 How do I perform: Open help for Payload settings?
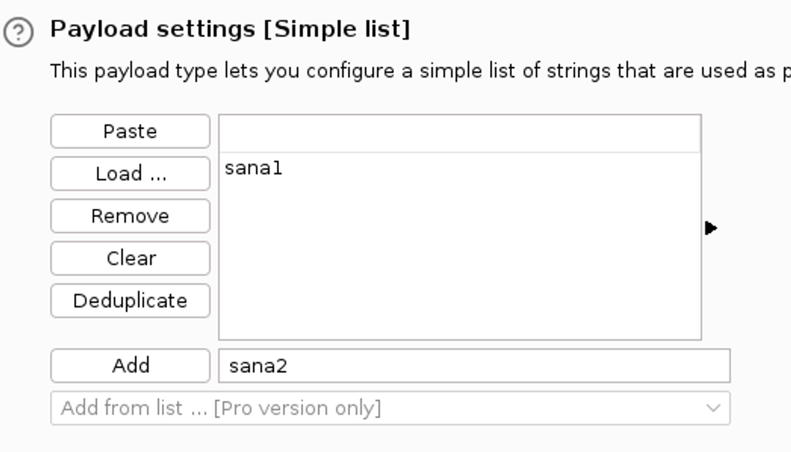(18, 32)
